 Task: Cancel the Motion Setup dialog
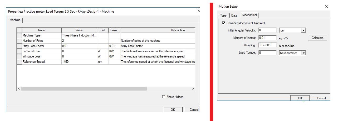click(x=321, y=98)
